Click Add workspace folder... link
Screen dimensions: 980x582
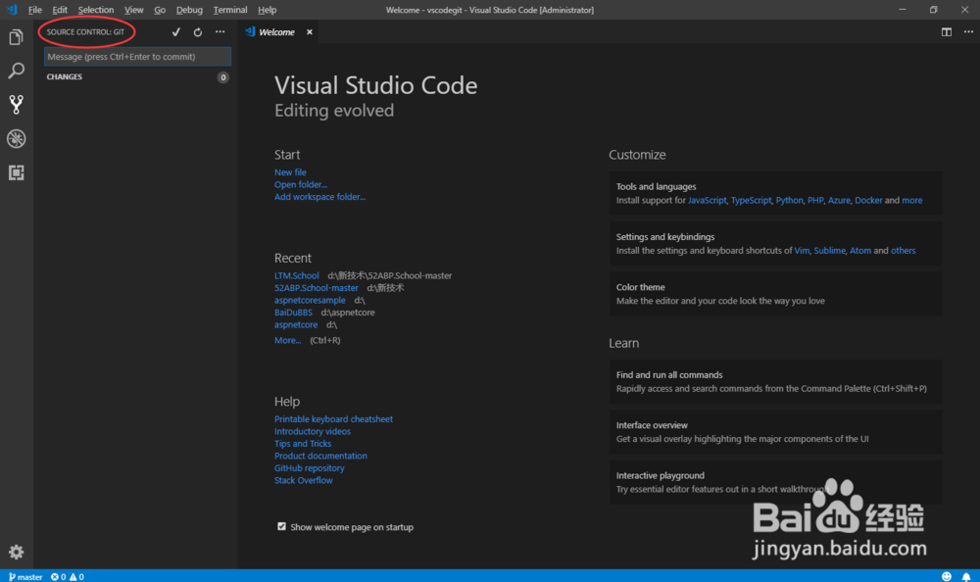pos(320,196)
